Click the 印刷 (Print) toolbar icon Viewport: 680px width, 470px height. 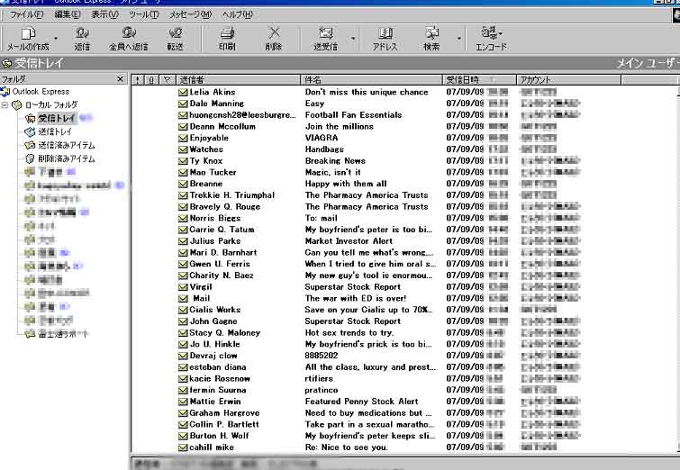pyautogui.click(x=227, y=38)
